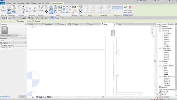177x100 pixels.
Task: Click Cancel Model red X
Action: click(130, 9)
